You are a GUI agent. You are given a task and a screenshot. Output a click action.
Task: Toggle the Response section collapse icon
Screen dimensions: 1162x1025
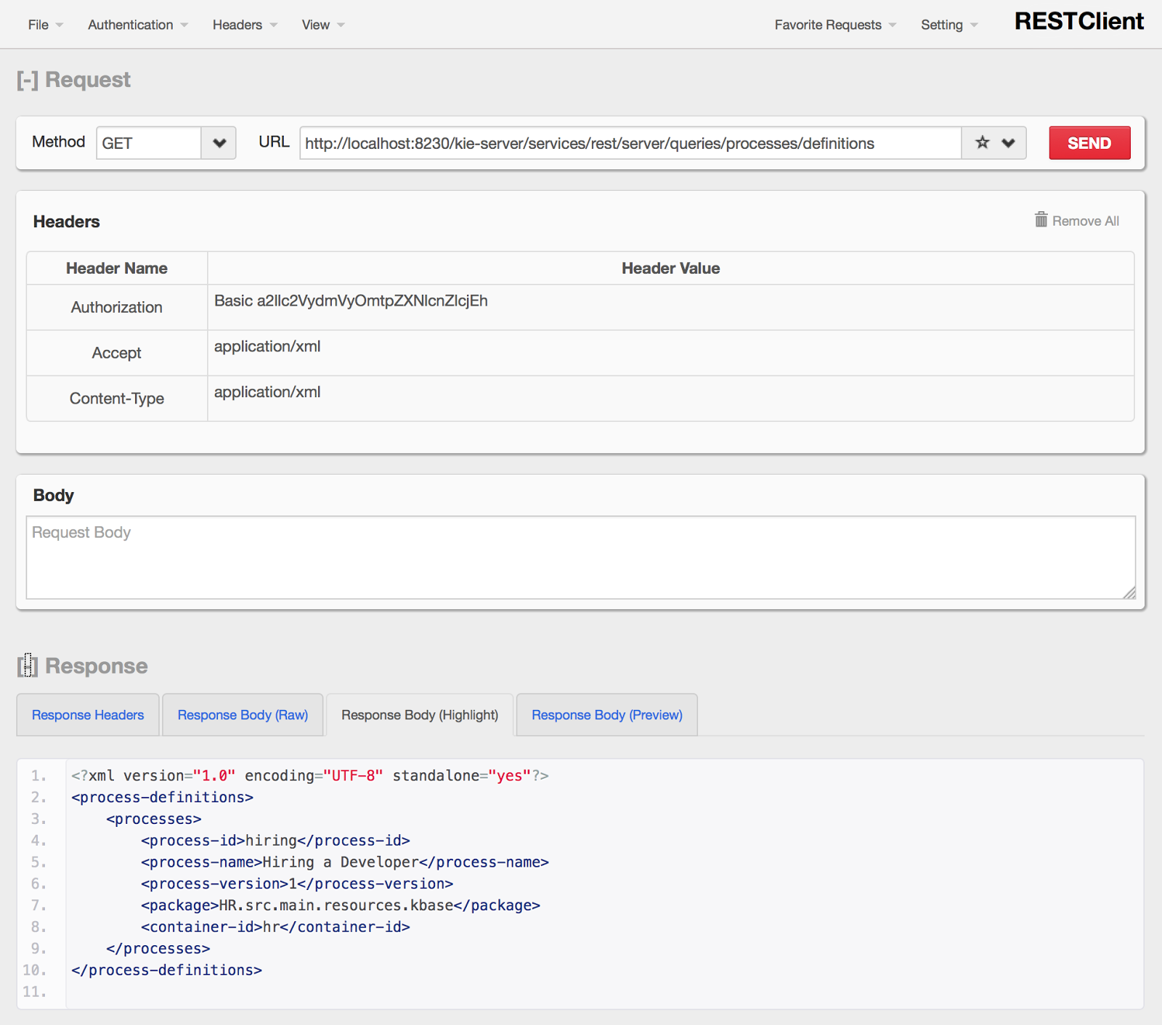[x=27, y=666]
